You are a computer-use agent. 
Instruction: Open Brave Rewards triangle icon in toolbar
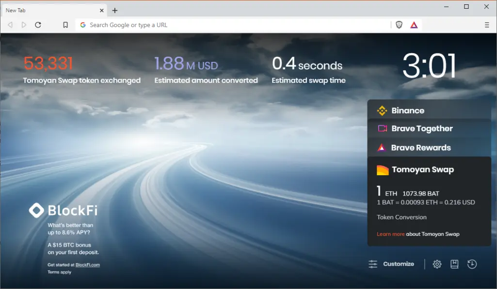(414, 25)
